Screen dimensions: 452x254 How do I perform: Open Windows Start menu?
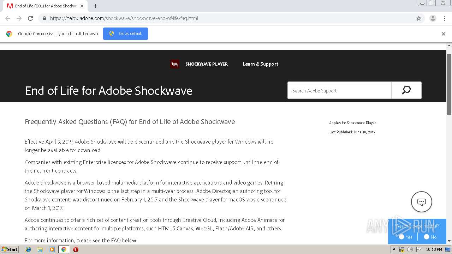click(10, 249)
